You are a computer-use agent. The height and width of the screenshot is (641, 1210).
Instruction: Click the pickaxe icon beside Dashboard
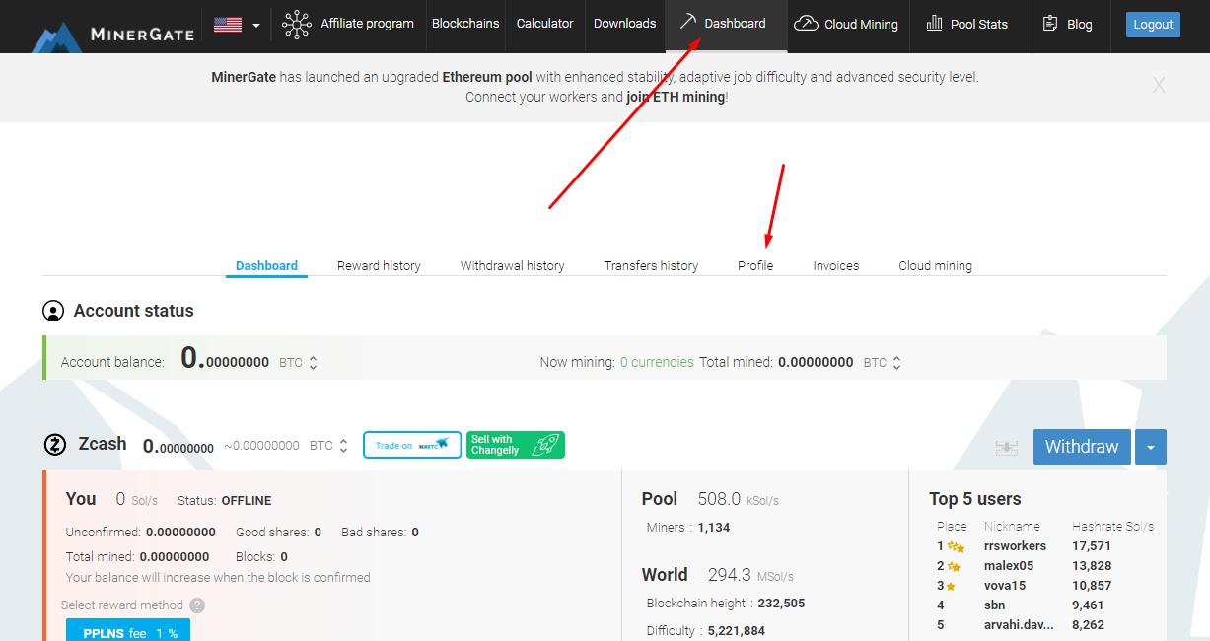pos(687,22)
